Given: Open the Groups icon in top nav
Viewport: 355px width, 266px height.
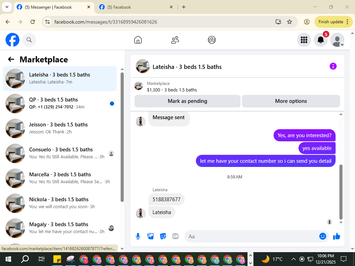Looking at the screenshot, I should (x=212, y=40).
